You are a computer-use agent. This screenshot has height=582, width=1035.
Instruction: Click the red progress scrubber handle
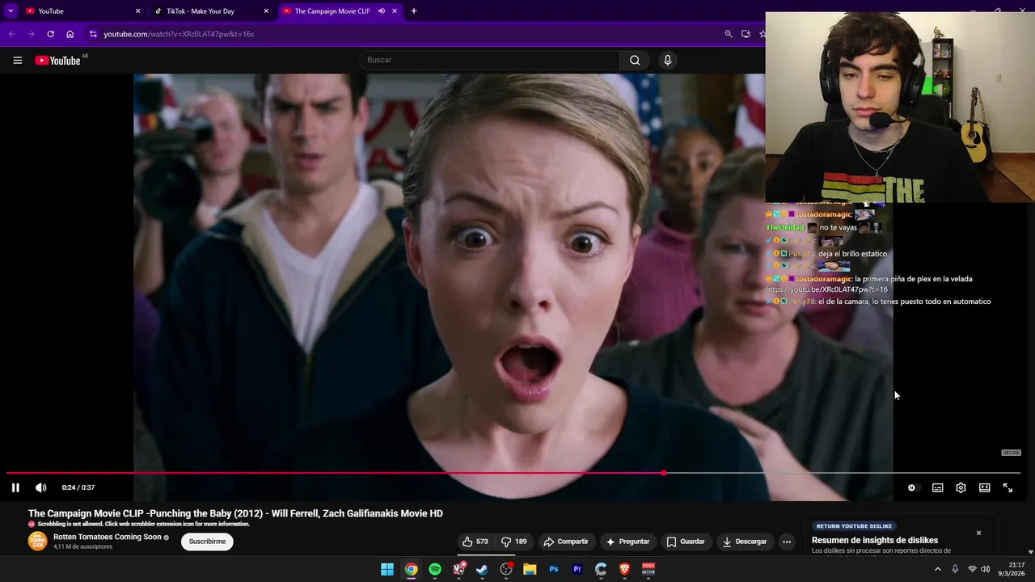click(664, 473)
